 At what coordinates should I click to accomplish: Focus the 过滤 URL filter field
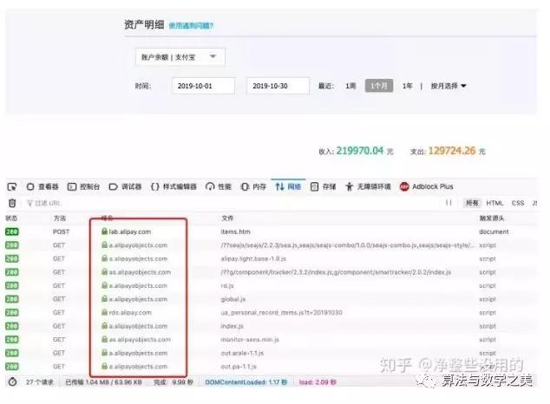pyautogui.click(x=44, y=203)
